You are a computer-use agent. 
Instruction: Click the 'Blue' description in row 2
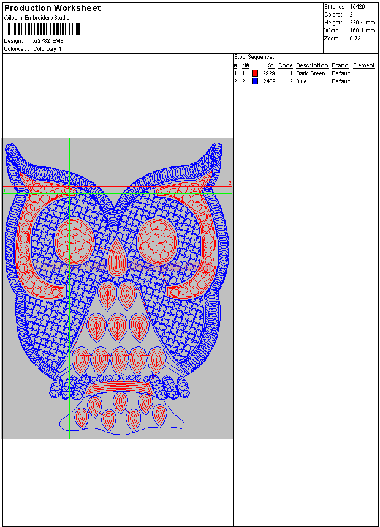tap(301, 81)
